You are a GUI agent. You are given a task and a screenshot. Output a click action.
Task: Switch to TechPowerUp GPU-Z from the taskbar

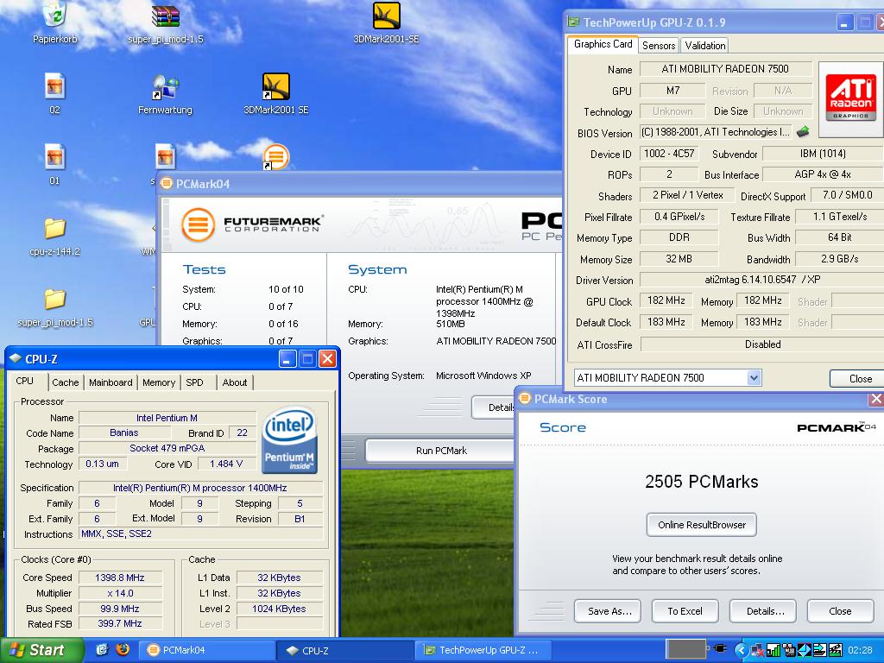483,650
